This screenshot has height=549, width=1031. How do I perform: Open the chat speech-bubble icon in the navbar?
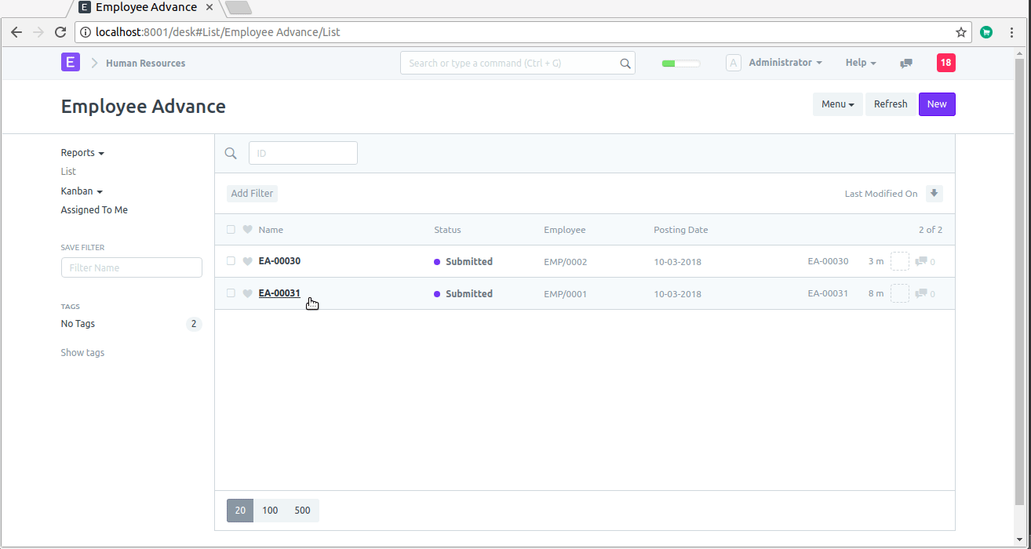coord(906,64)
